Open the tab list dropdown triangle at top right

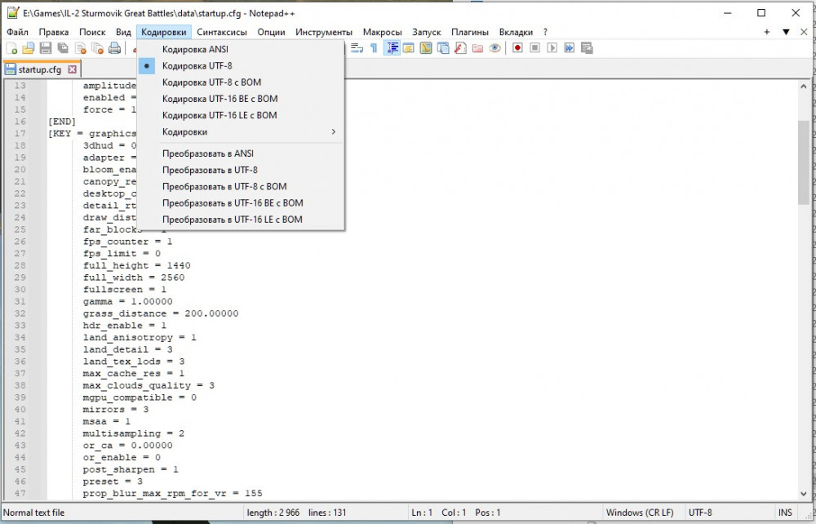pos(786,32)
